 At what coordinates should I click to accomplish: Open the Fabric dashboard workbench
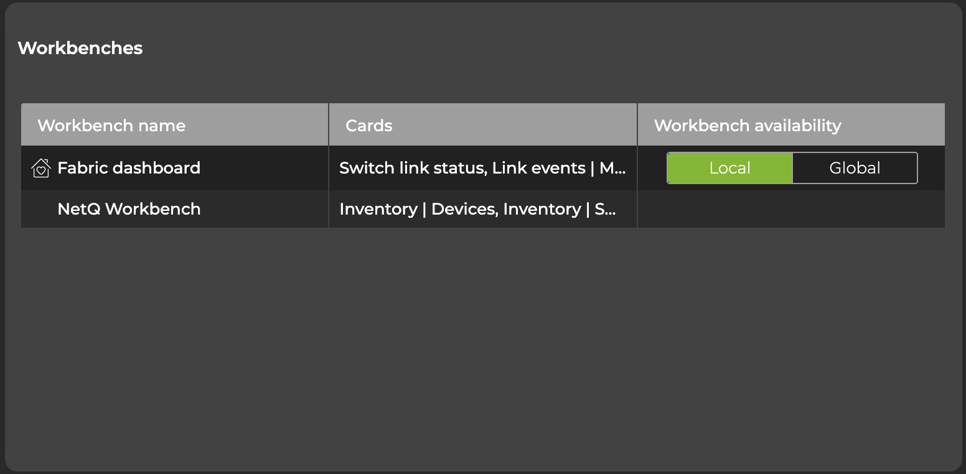(x=129, y=168)
